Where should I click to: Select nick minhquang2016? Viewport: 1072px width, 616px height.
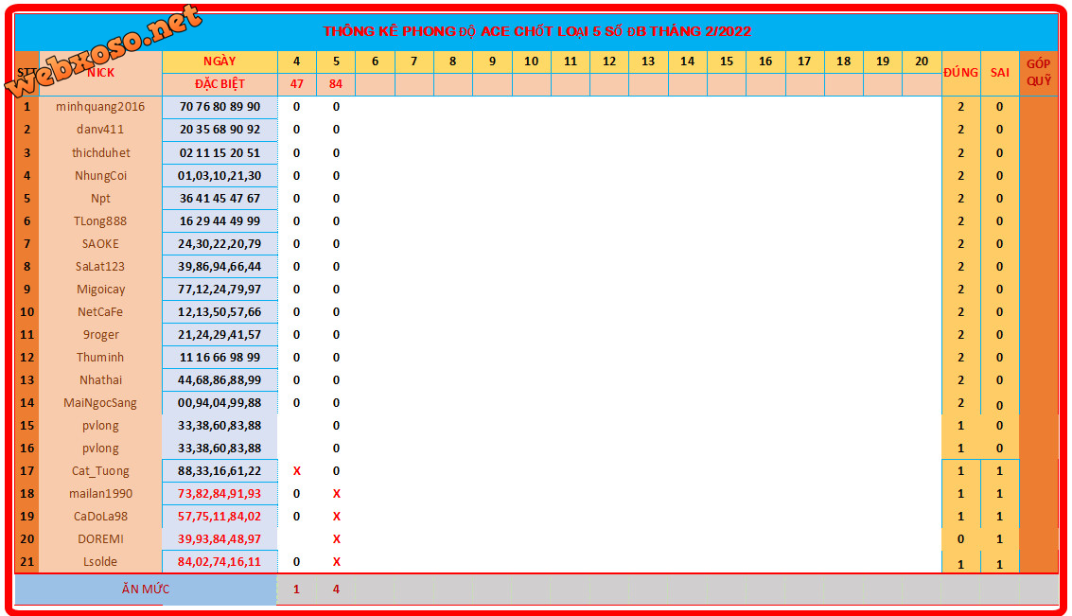pos(100,107)
